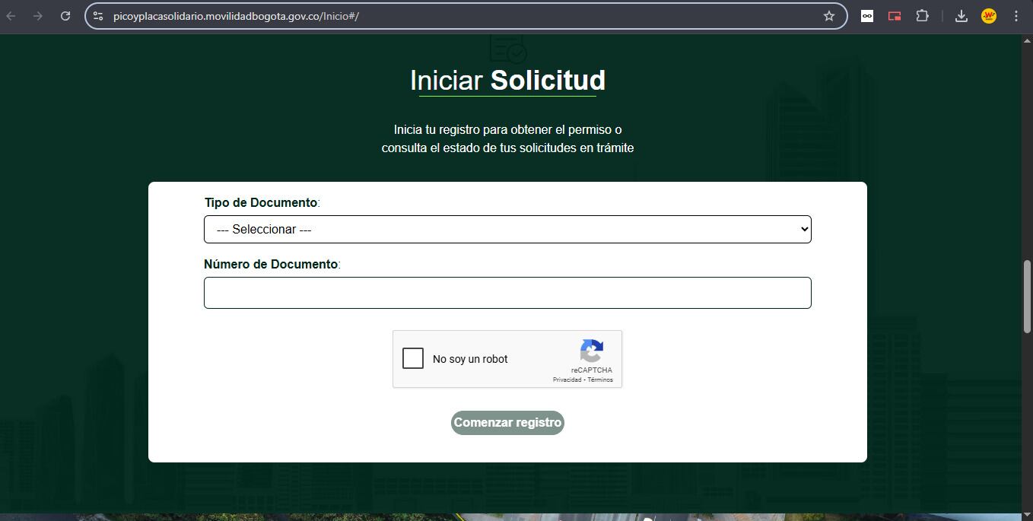Open the Chrome three-dot menu
1033x521 pixels.
[x=1016, y=16]
